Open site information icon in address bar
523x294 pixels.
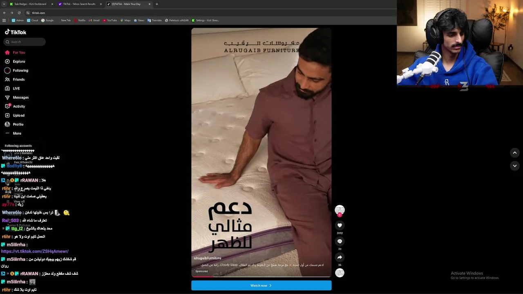[x=28, y=13]
